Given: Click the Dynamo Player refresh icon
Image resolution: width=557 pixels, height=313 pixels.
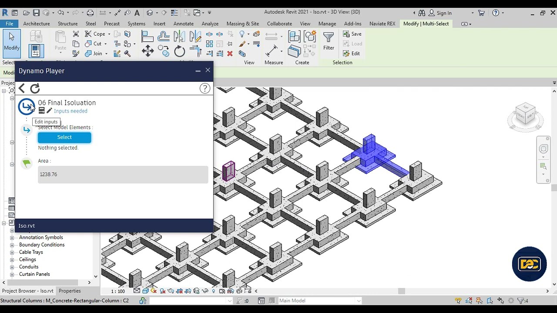Looking at the screenshot, I should click(x=35, y=89).
